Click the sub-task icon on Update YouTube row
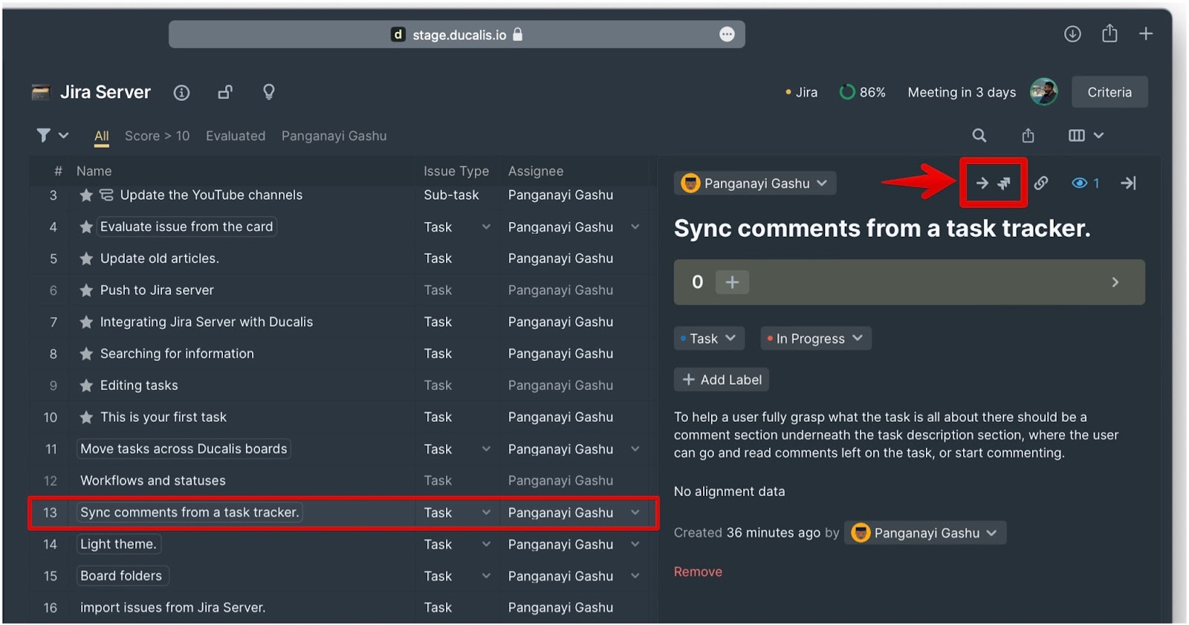Image resolution: width=1189 pixels, height=626 pixels. click(106, 195)
